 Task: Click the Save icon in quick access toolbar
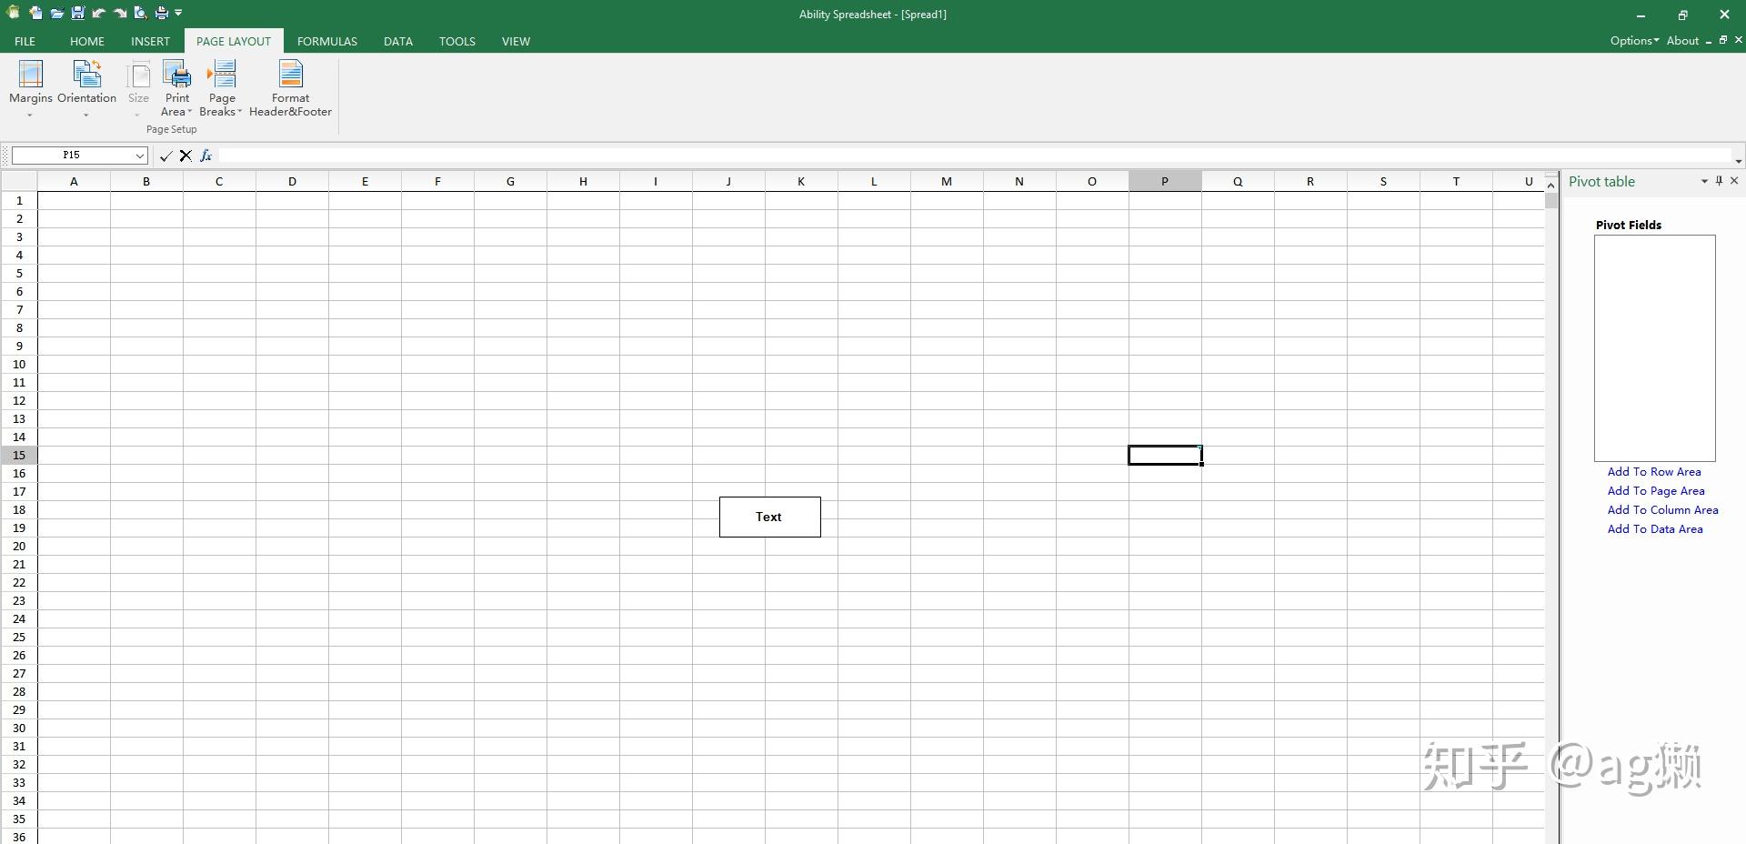tap(77, 13)
